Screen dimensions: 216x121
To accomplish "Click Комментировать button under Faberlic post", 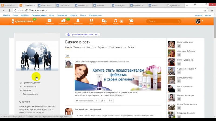I will [86, 101].
